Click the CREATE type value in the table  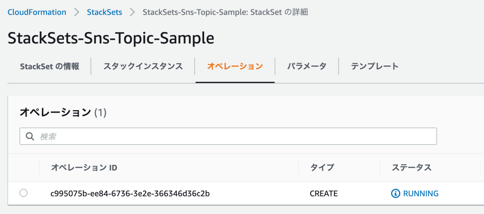323,194
